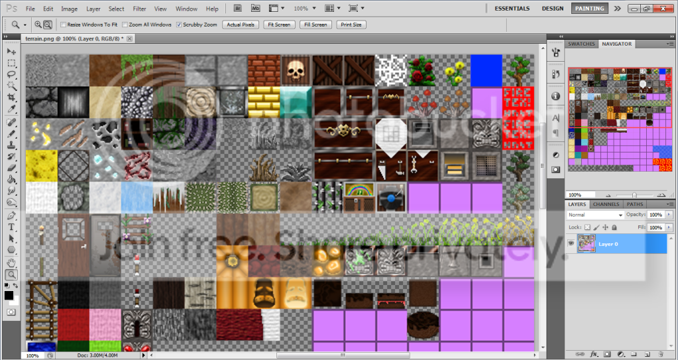Screen dimensions: 678x360
Task: Switch to the Channels tab
Action: click(x=606, y=204)
